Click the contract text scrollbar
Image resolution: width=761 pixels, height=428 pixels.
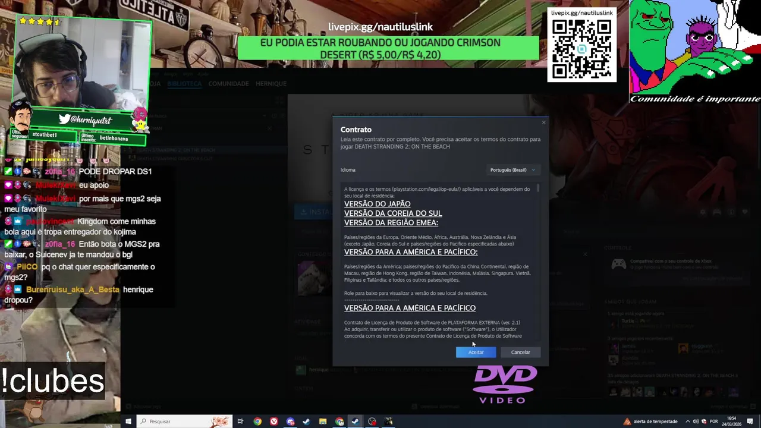[538, 188]
